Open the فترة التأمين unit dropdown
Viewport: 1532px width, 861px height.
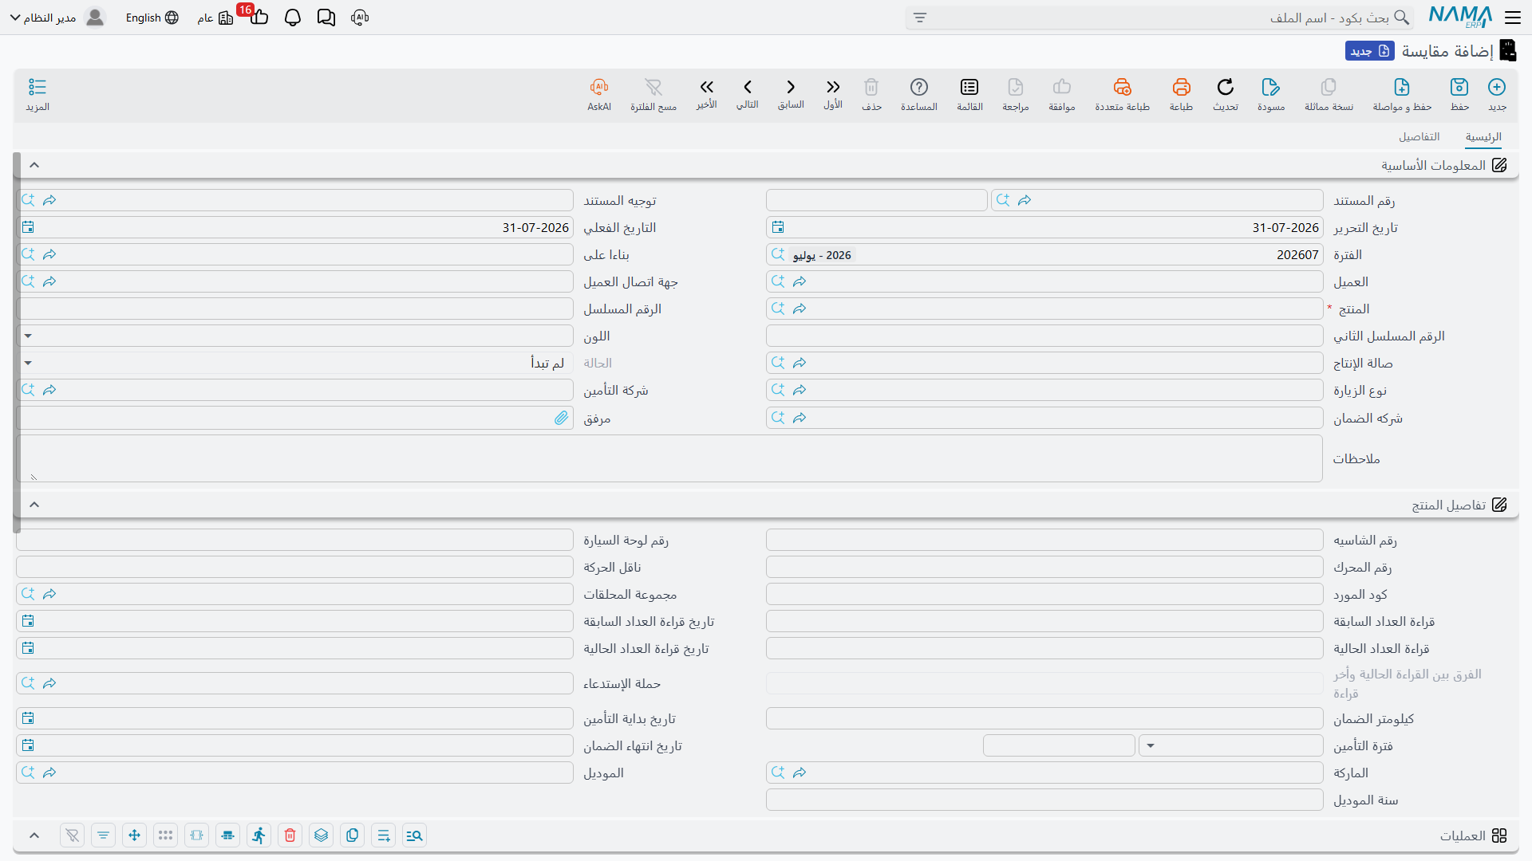(1151, 746)
